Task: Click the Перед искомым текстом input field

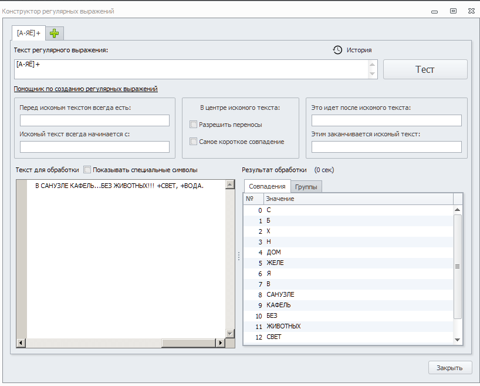Action: click(x=94, y=120)
